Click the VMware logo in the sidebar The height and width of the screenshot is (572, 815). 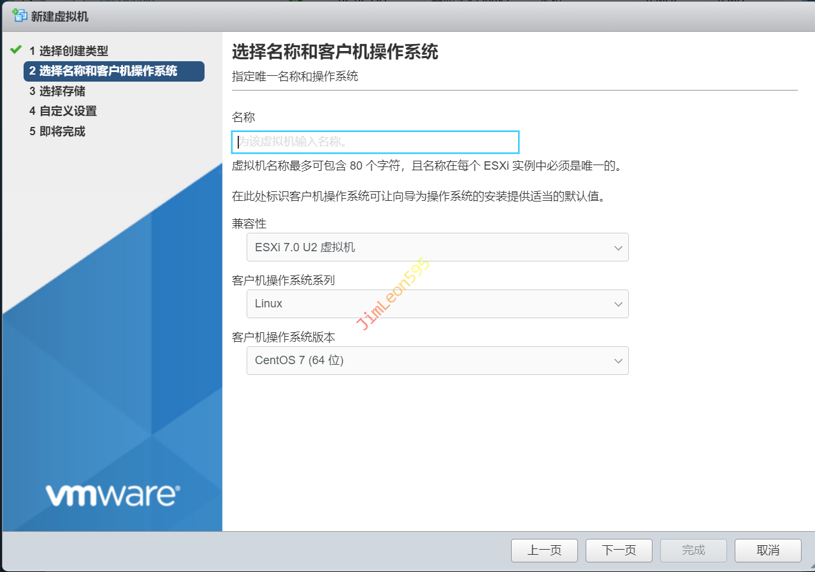click(x=112, y=495)
